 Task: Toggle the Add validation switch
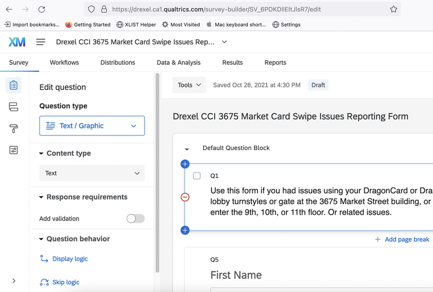pyautogui.click(x=136, y=219)
